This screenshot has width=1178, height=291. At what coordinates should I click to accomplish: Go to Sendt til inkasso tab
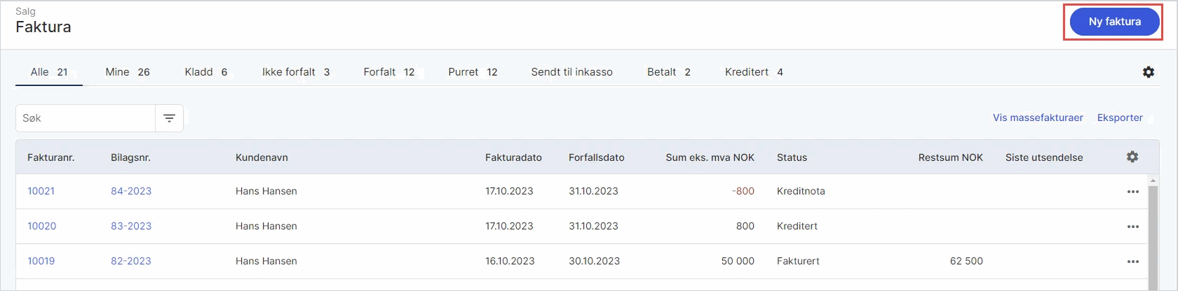[571, 72]
